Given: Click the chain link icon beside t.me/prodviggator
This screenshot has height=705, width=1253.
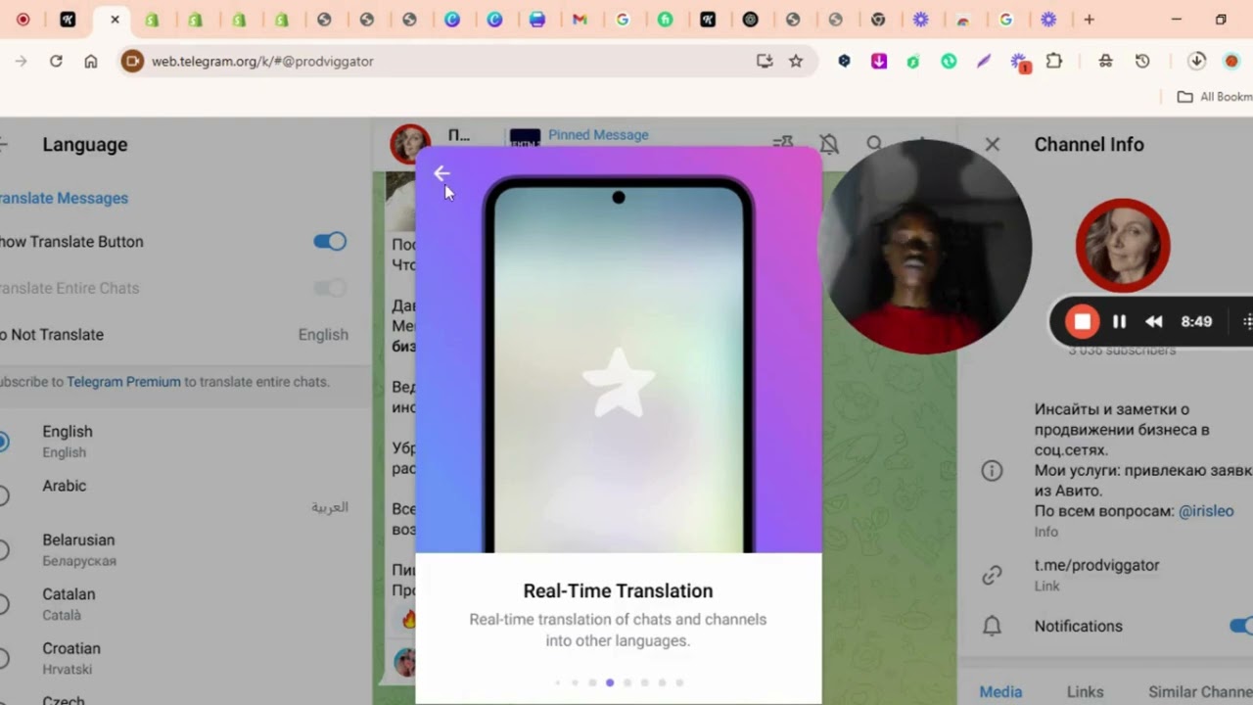Looking at the screenshot, I should [x=992, y=575].
